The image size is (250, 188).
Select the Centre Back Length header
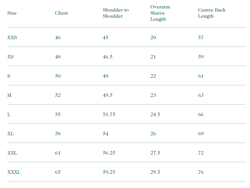pyautogui.click(x=212, y=13)
